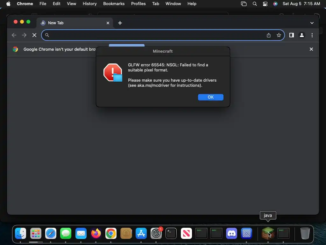Select the New Tab tab
Image resolution: width=326 pixels, height=245 pixels.
(75, 23)
